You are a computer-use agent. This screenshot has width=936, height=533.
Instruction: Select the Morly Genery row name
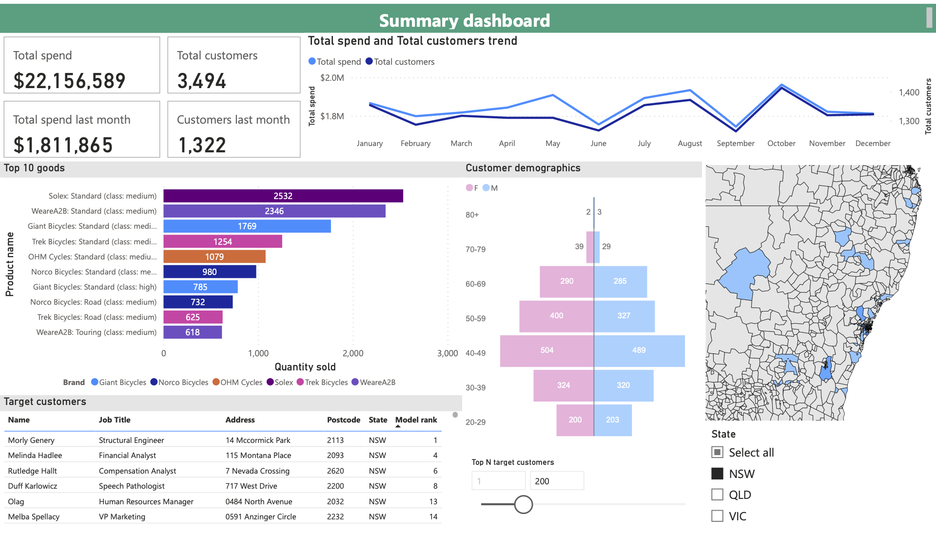coord(31,440)
